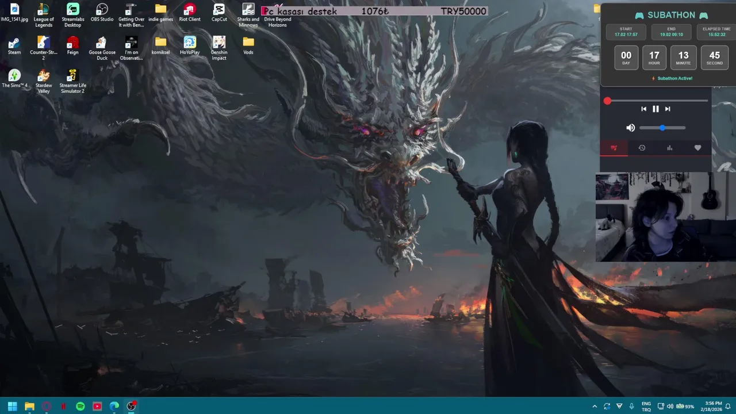
Task: Open File Explorer from the taskbar
Action: [29, 406]
